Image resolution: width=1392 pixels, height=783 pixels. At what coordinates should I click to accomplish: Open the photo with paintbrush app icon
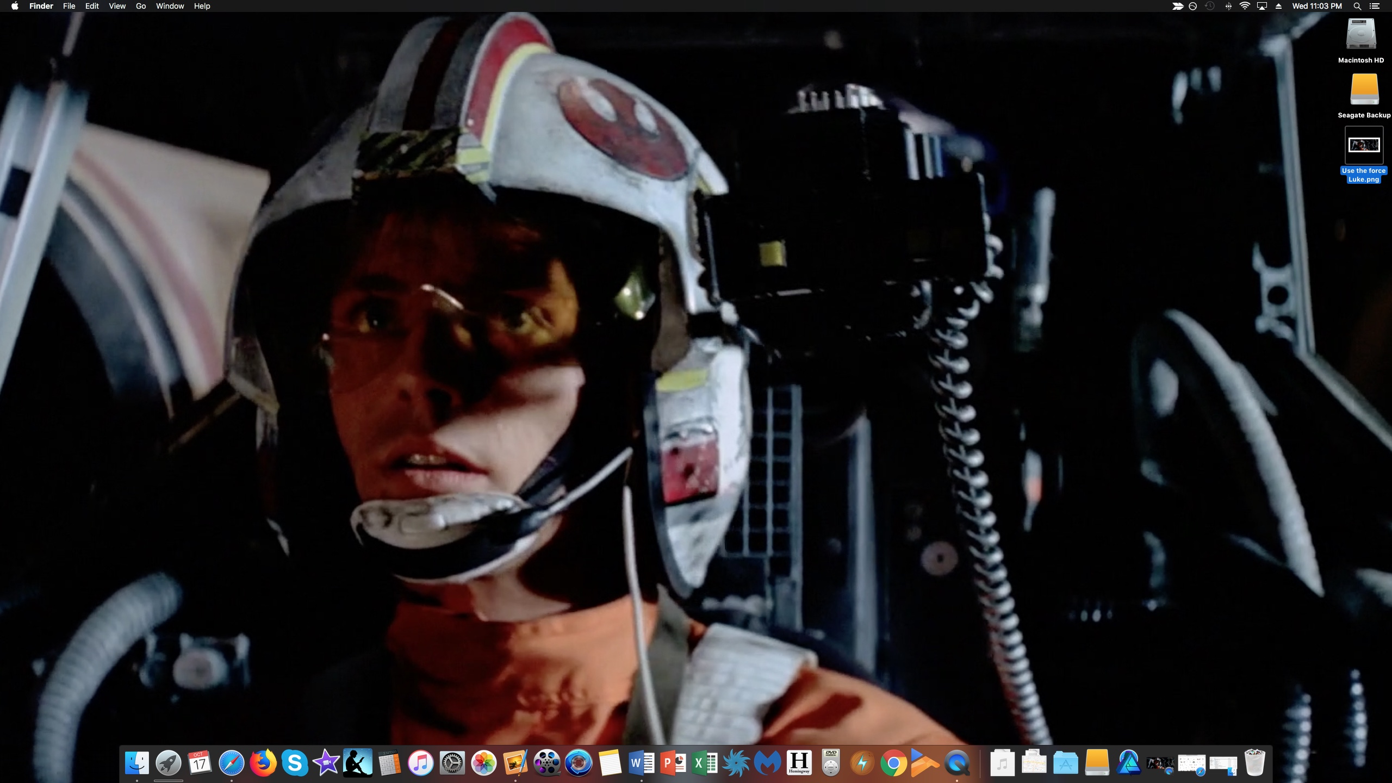click(x=515, y=763)
